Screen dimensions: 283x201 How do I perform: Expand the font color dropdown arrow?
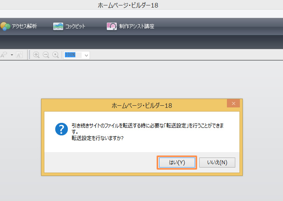pyautogui.click(x=12, y=55)
